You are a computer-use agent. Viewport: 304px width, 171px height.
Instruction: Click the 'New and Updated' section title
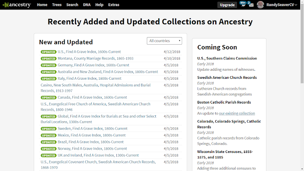tap(66, 42)
